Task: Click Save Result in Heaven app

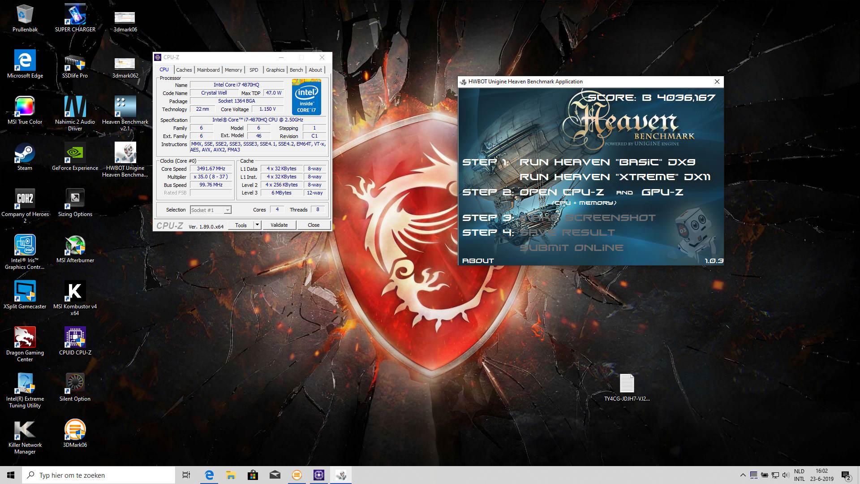Action: pyautogui.click(x=567, y=233)
